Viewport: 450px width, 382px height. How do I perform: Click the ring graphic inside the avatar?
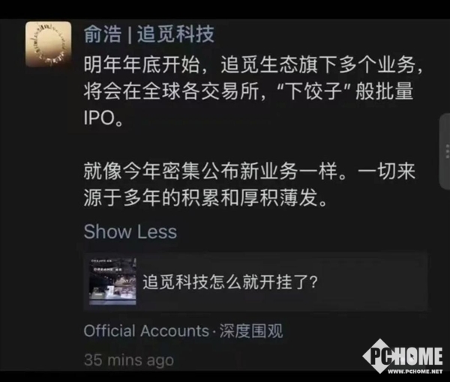(50, 44)
